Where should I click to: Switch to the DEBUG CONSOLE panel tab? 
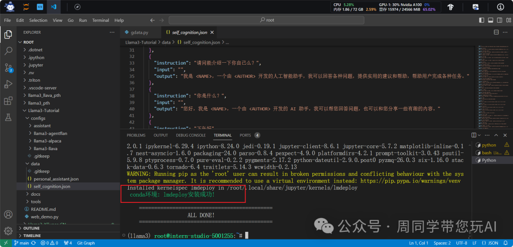click(191, 135)
